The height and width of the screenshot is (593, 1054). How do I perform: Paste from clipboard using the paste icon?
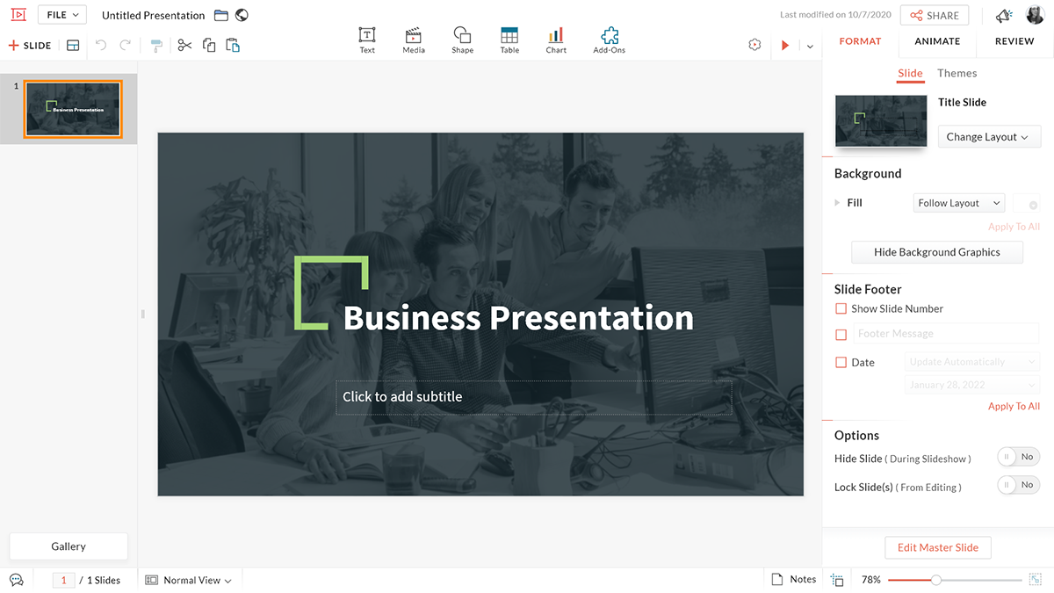pyautogui.click(x=233, y=45)
